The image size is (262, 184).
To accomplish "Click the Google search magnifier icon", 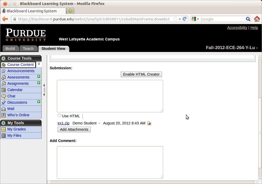I will [248, 19].
